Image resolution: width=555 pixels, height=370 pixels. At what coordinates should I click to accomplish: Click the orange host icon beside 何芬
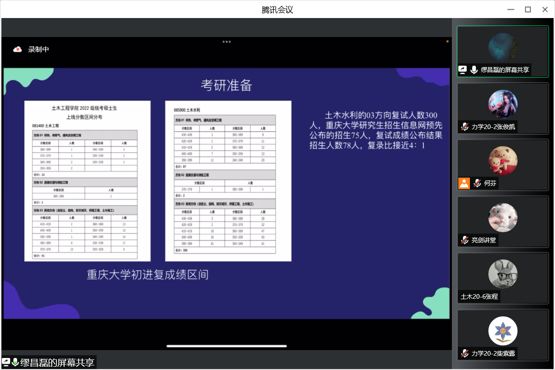tap(464, 183)
